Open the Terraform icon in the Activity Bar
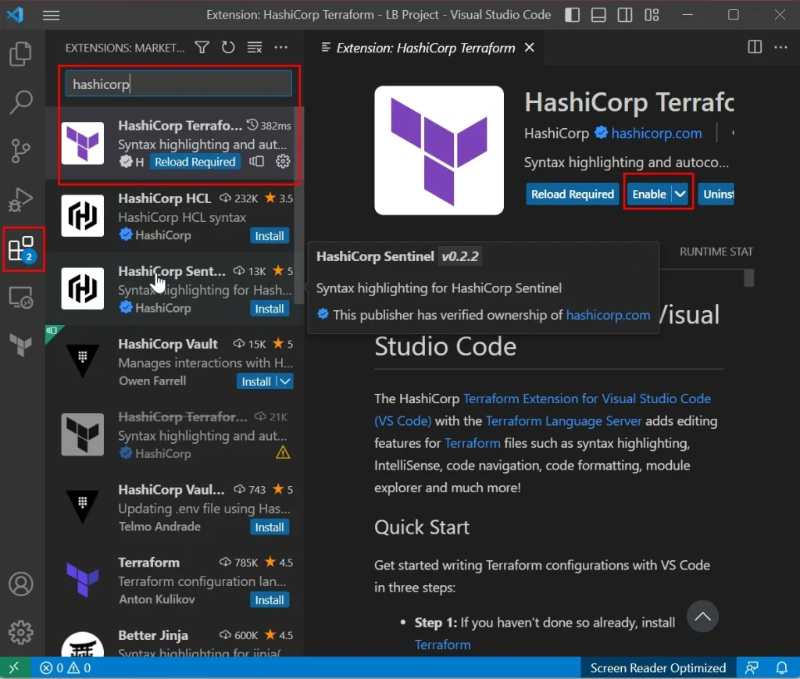 [20, 345]
